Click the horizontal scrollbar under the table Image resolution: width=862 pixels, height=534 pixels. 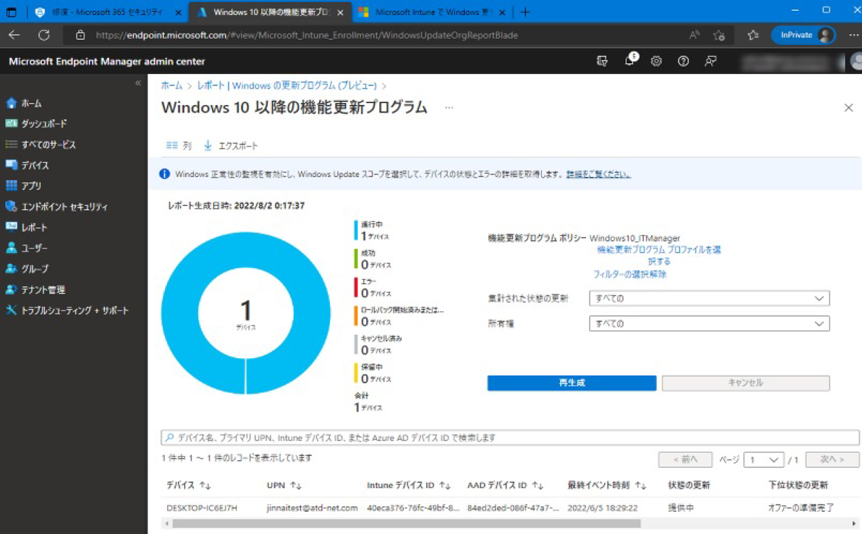click(x=404, y=523)
